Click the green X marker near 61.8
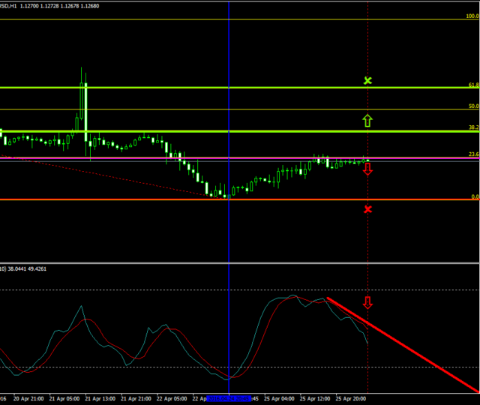Screen dimensions: 480x405 point(367,79)
